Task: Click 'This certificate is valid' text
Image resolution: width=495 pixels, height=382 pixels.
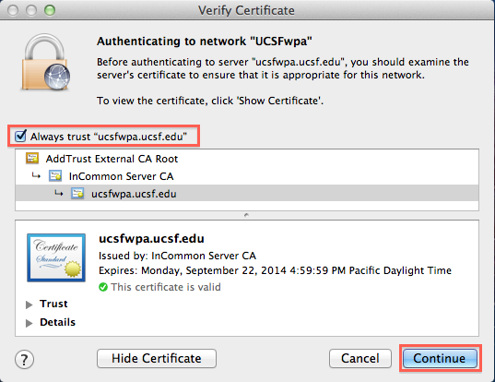Action: tap(166, 287)
